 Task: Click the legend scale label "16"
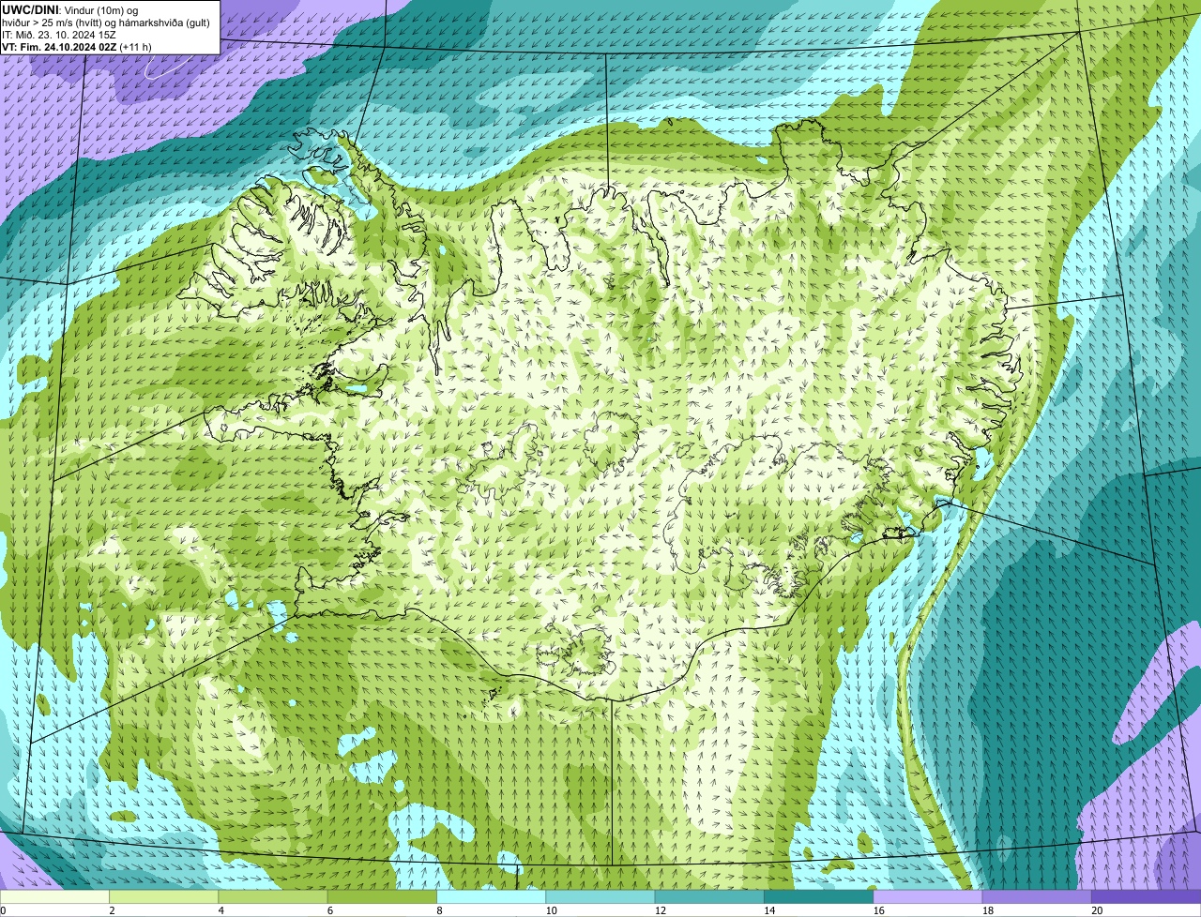[879, 910]
